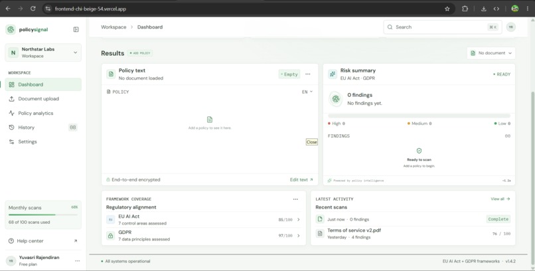Expand the GDPR row chevron
The width and height of the screenshot is (535, 271).
299,236
